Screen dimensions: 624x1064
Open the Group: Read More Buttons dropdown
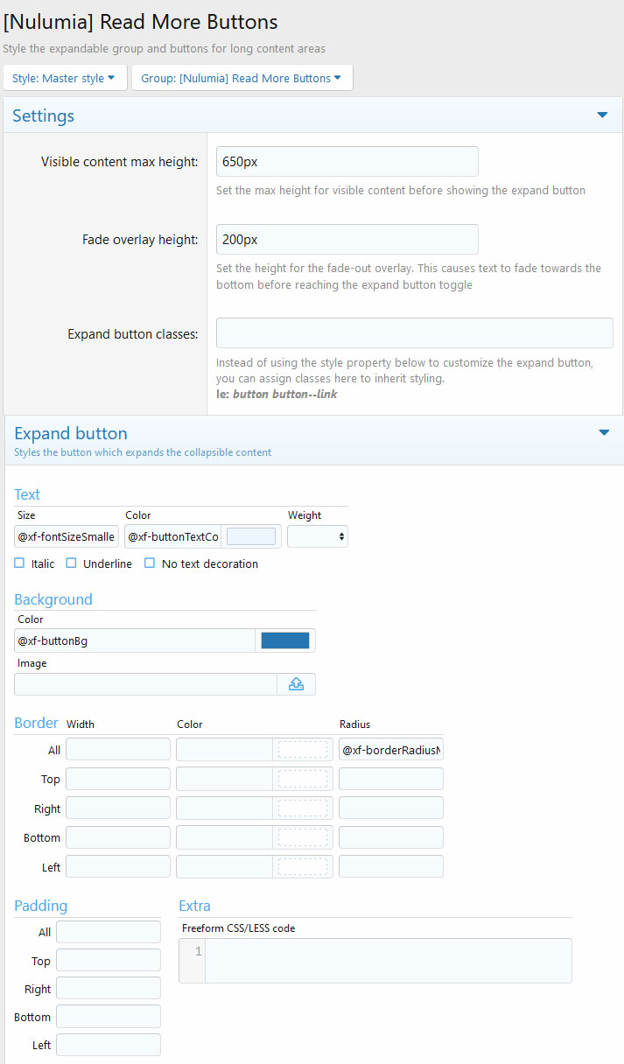coord(242,78)
